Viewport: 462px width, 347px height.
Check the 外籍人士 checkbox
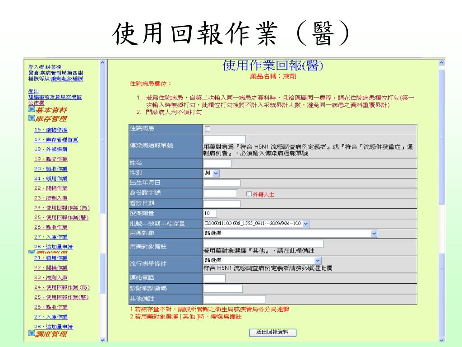pyautogui.click(x=249, y=193)
